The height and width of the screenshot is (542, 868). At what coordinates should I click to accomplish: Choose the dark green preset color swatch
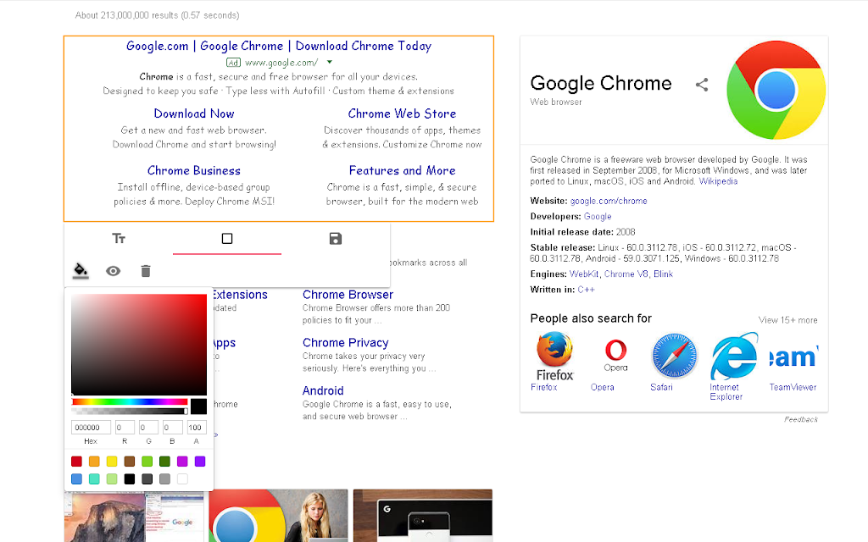pyautogui.click(x=164, y=462)
